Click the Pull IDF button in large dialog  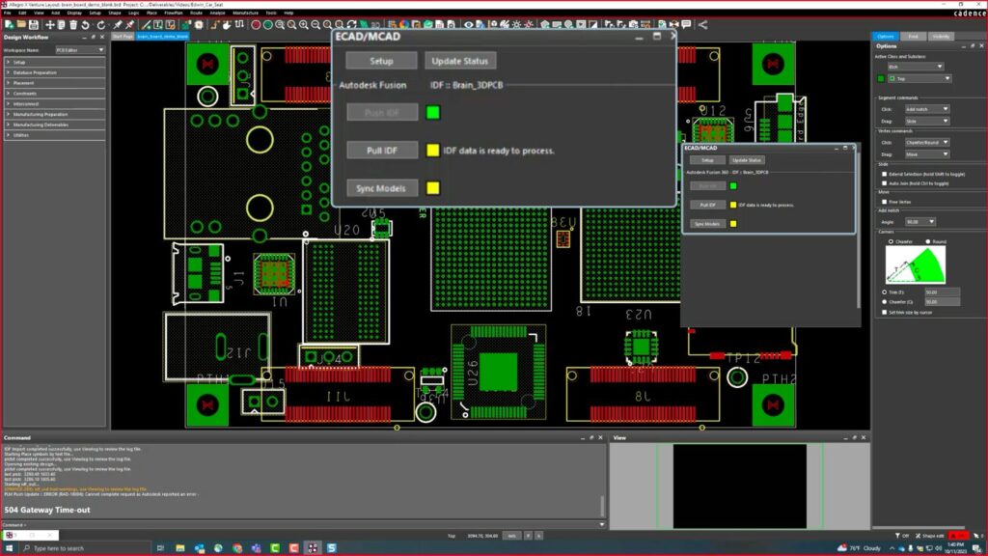click(x=382, y=151)
